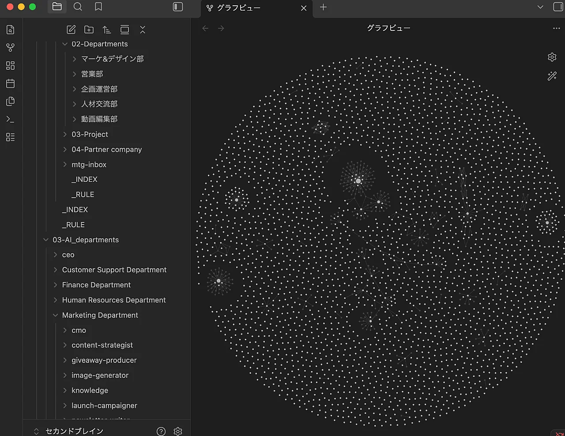This screenshot has width=565, height=436.
Task: Collapse the 03-AI_departments folder
Action: pyautogui.click(x=46, y=240)
